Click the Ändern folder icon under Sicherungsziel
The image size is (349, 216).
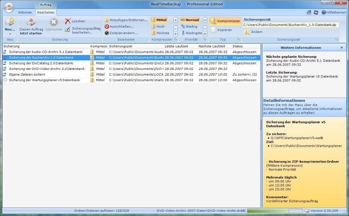pyautogui.click(x=247, y=32)
